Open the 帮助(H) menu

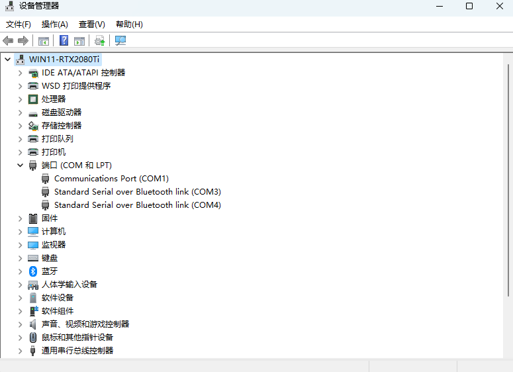coord(129,24)
